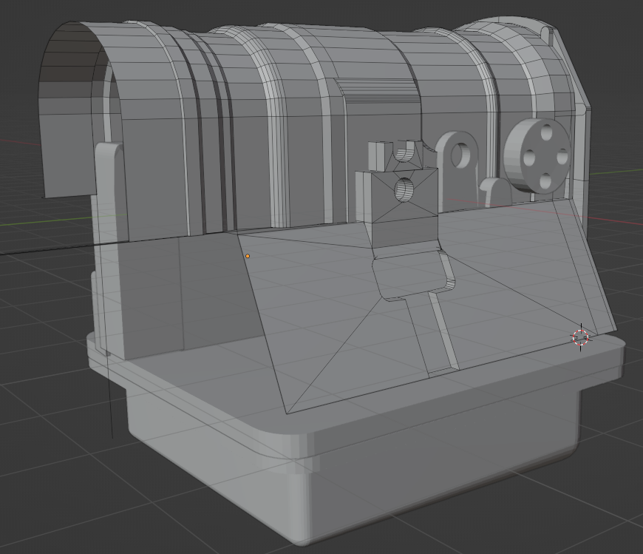This screenshot has height=554, width=643.
Task: Select the round disc with four holes
Action: 537,156
